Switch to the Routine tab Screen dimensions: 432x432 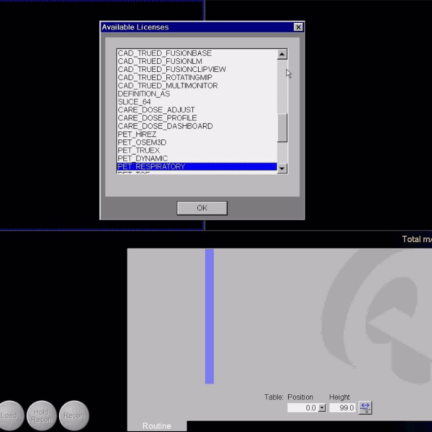pos(156,426)
